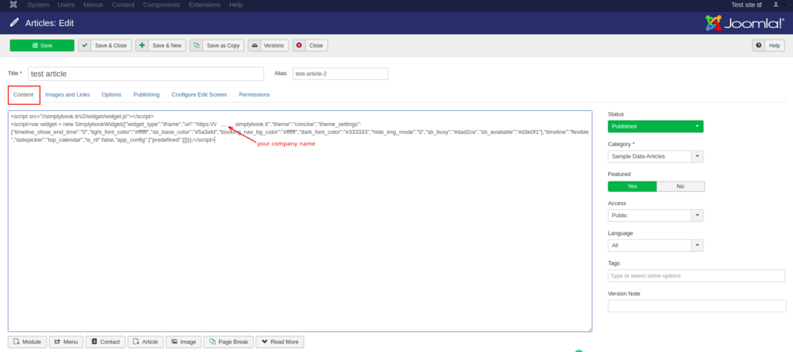Close the article editor with Close button
793x352 pixels.
pos(310,46)
